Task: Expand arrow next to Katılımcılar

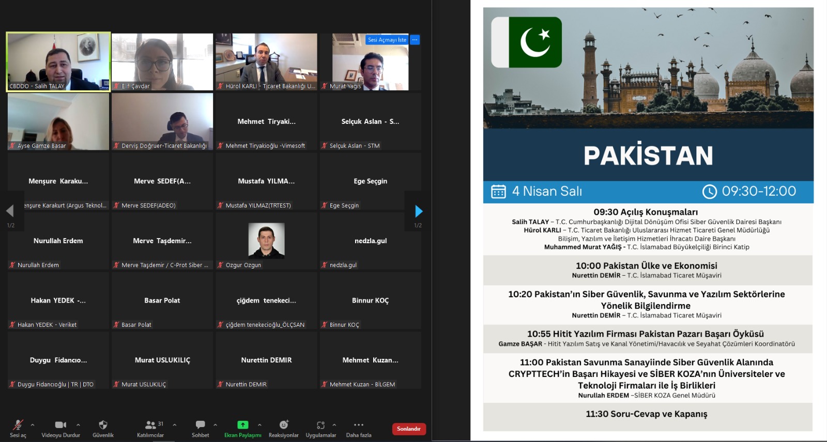Action: (175, 425)
